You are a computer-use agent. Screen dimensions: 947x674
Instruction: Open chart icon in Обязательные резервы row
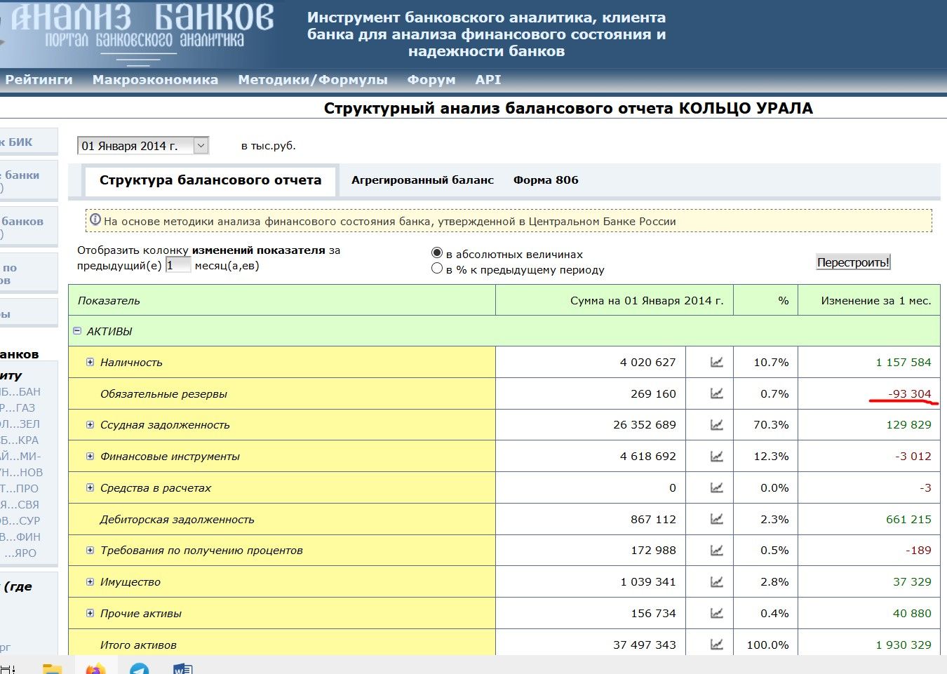point(716,394)
